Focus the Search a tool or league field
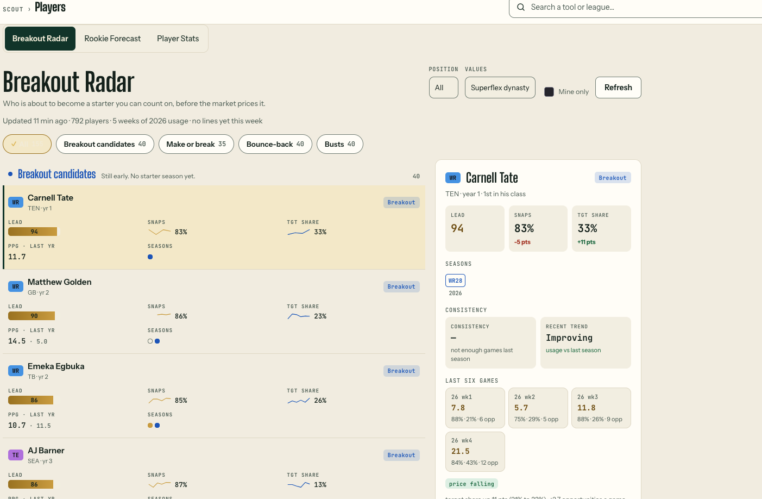 635,8
